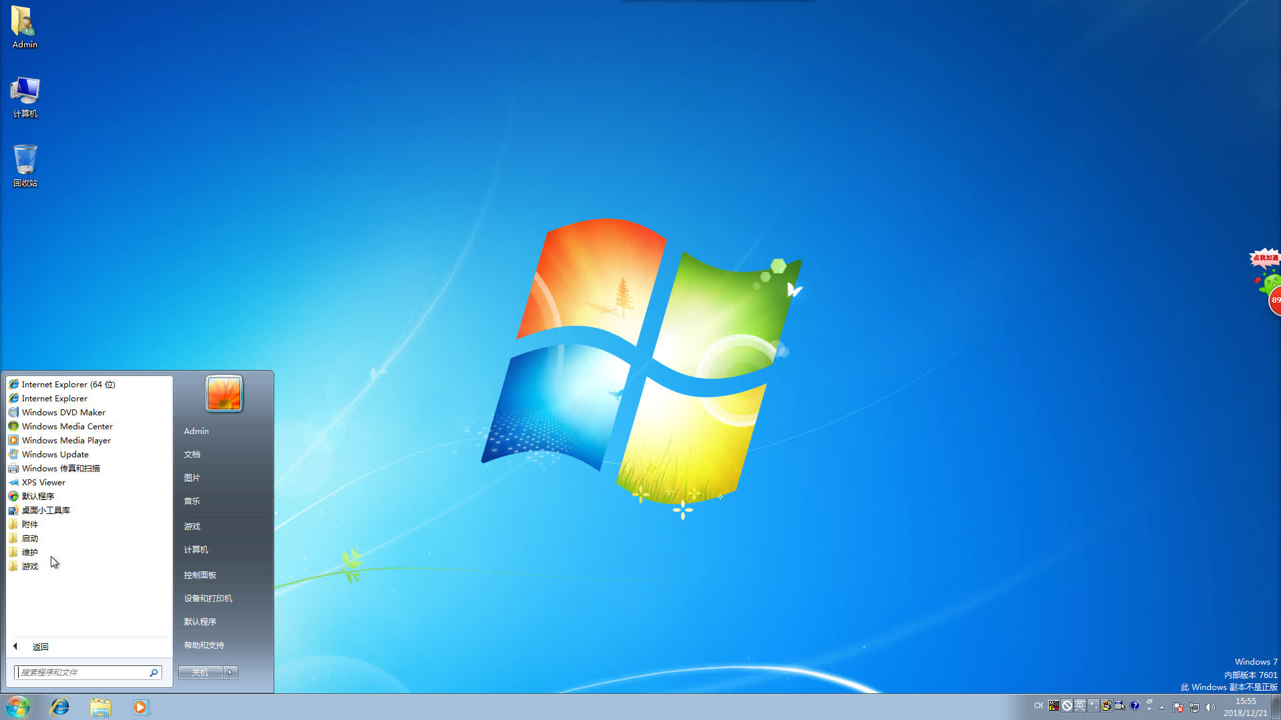Launch XPS Viewer
Screen dimensions: 1281x720
coord(44,482)
